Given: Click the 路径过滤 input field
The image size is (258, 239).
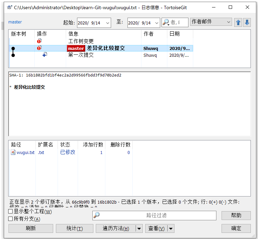Looking at the screenshot, I should coord(154,215).
